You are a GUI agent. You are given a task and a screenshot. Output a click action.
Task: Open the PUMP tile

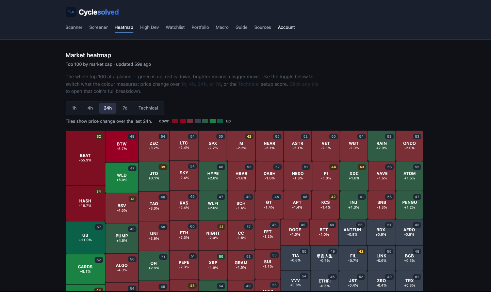click(122, 238)
